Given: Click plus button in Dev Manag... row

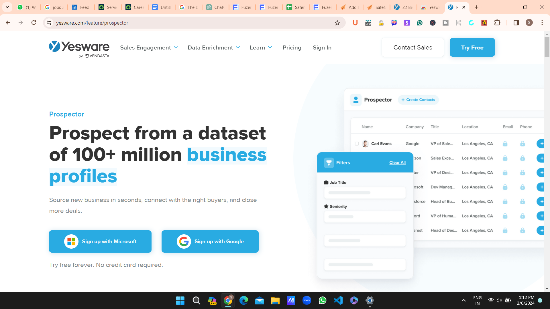Looking at the screenshot, I should (x=541, y=187).
